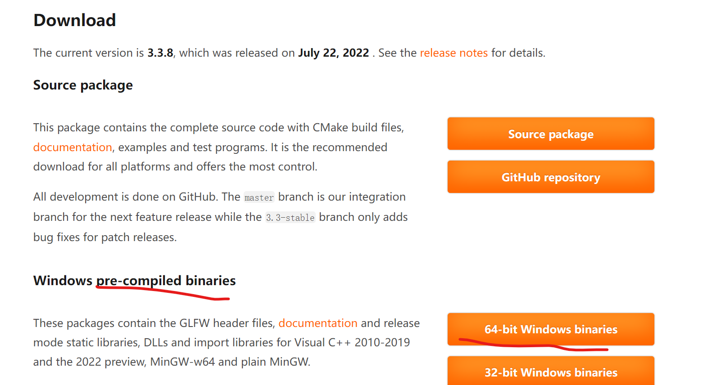The height and width of the screenshot is (385, 703).
Task: Click the orange Source package button
Action: point(550,134)
